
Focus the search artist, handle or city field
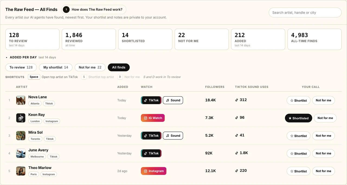point(305,12)
